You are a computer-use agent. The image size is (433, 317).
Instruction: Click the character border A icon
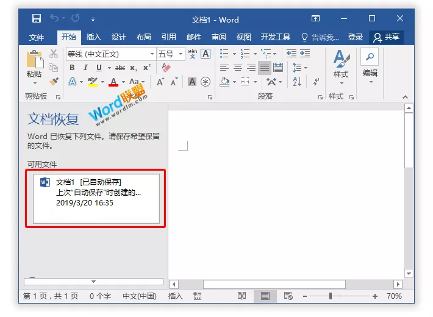pos(206,54)
